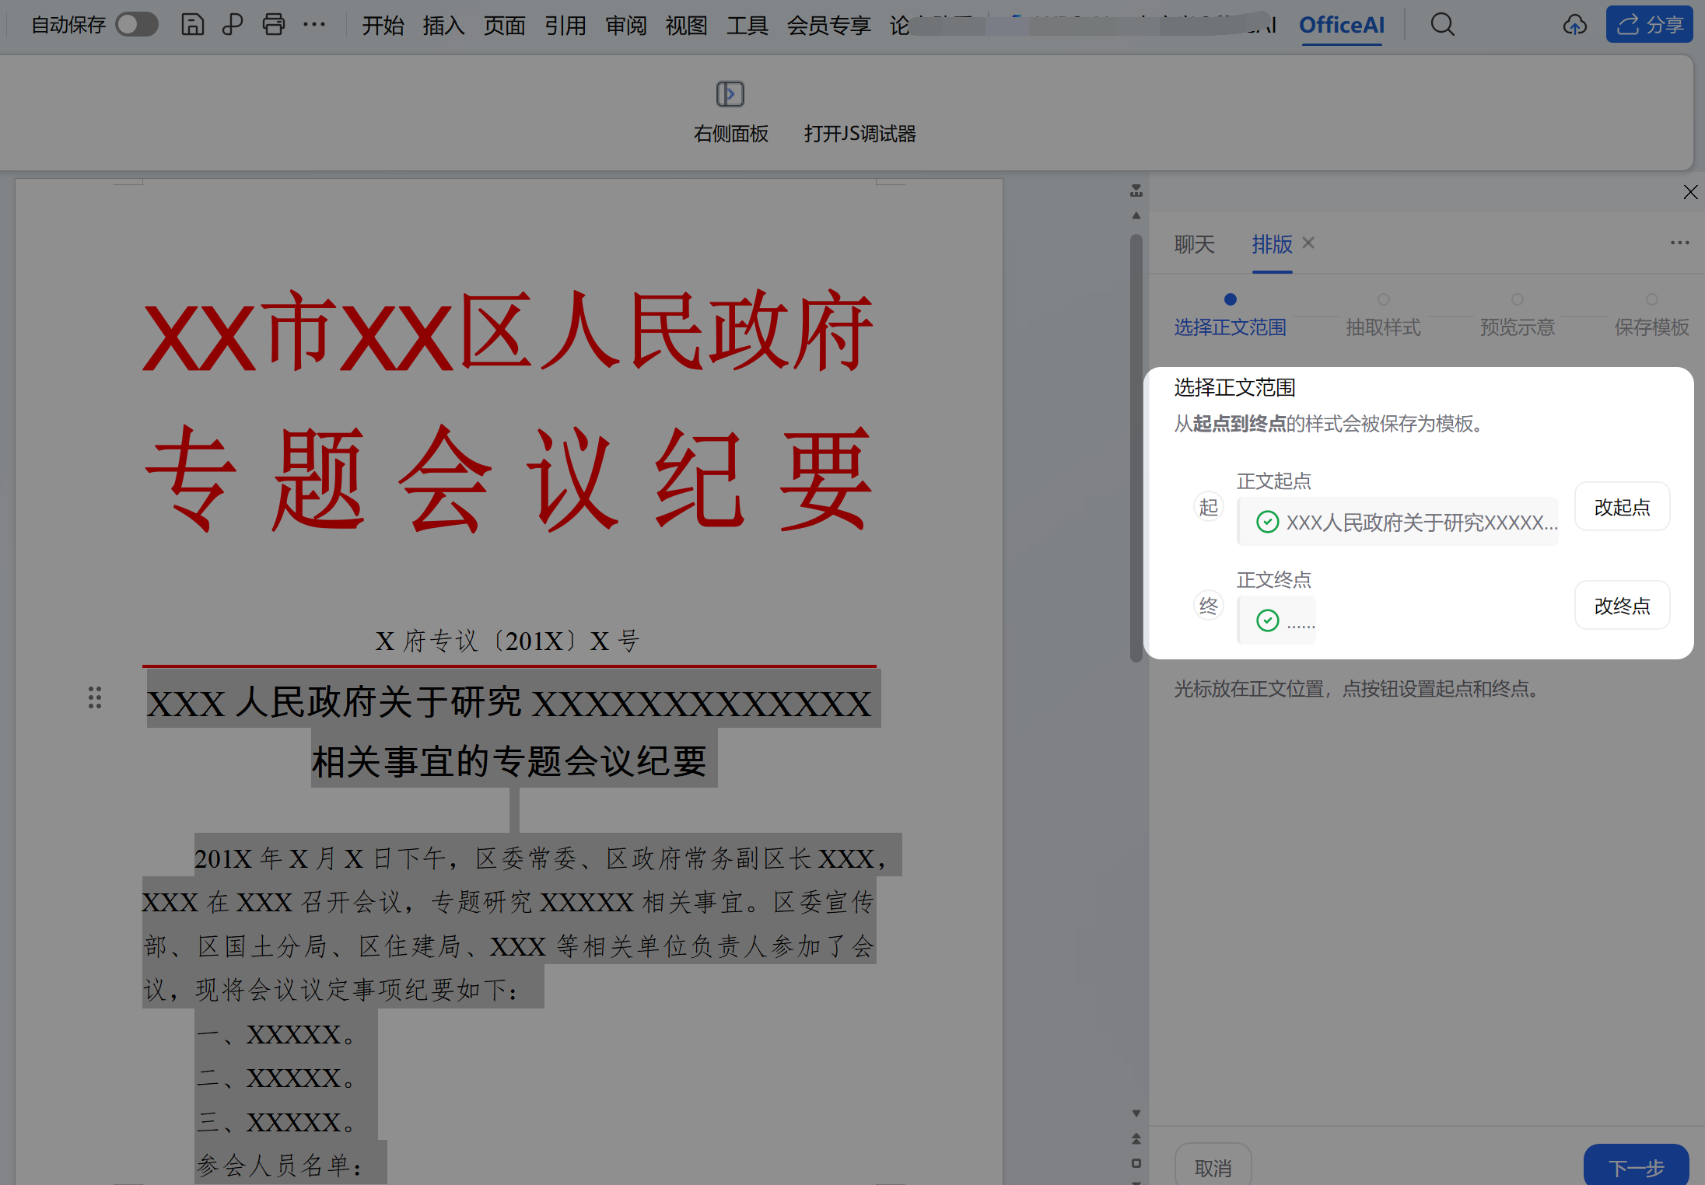1705x1185 pixels.
Task: Open the 审阅 menu tab
Action: [x=625, y=26]
